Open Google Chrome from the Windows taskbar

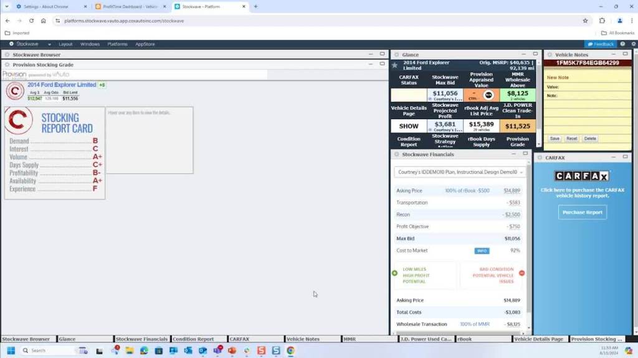(x=290, y=351)
